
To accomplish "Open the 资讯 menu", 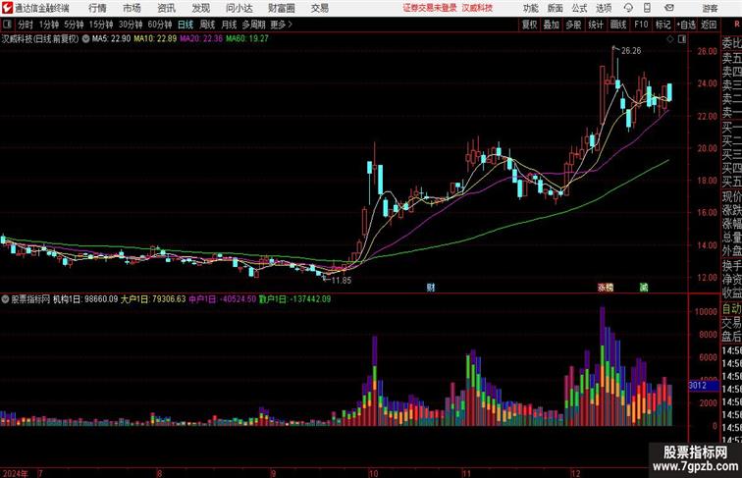I will pos(166,8).
